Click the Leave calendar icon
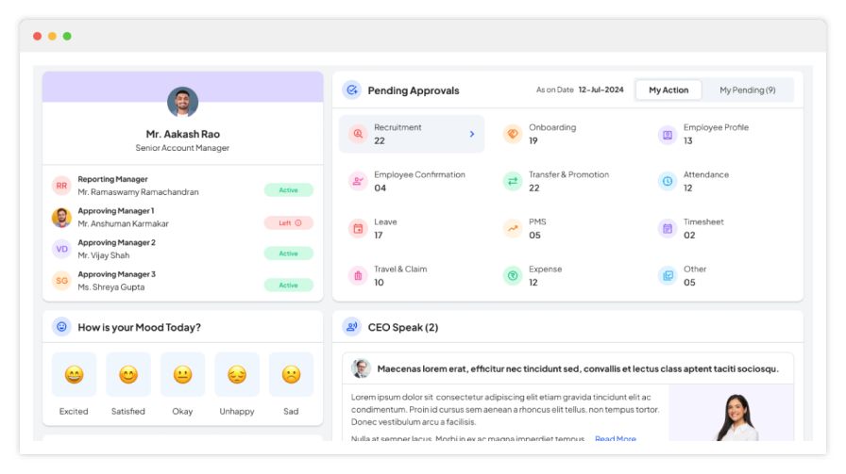This screenshot has width=846, height=474. (x=358, y=228)
